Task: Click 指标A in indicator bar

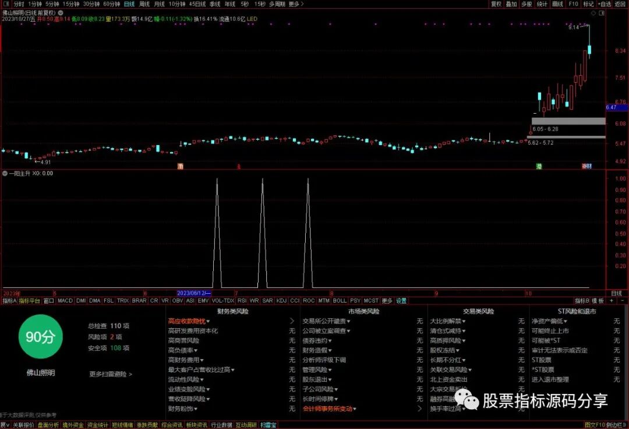Action: [10, 301]
